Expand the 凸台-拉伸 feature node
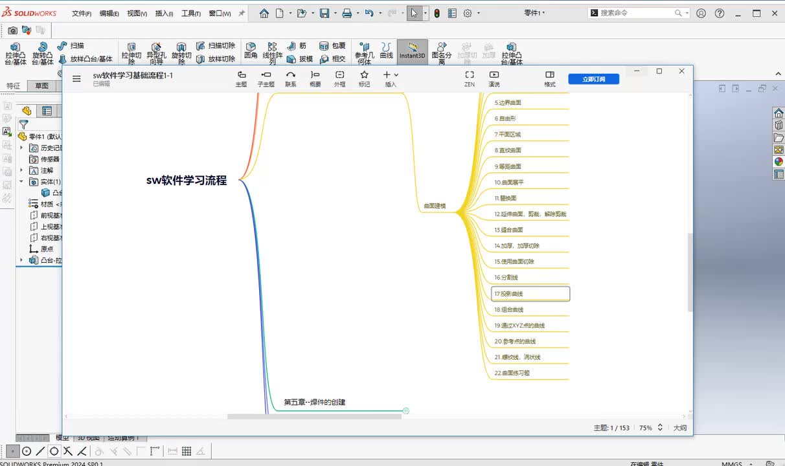Screen dimensions: 785x466 tap(21, 260)
